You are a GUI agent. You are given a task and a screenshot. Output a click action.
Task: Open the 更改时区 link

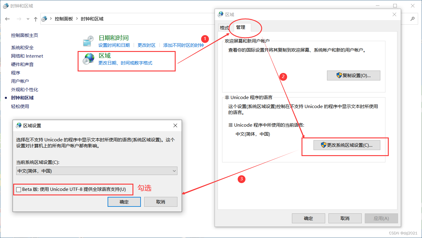[x=147, y=45]
